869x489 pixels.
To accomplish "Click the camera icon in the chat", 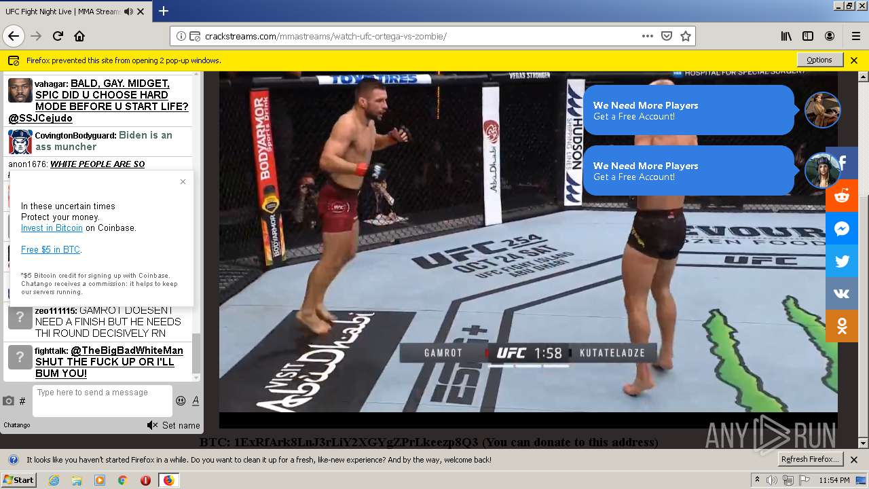I will tap(9, 401).
